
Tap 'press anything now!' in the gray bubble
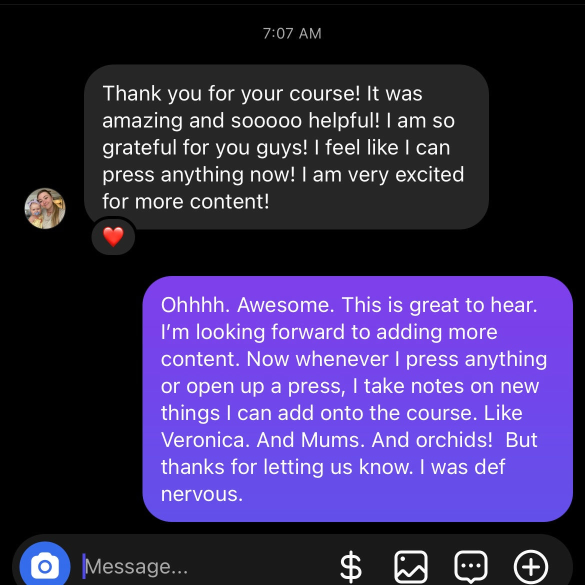[199, 175]
